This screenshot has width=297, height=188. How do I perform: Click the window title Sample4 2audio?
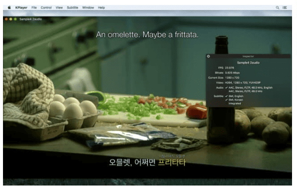click(30, 19)
